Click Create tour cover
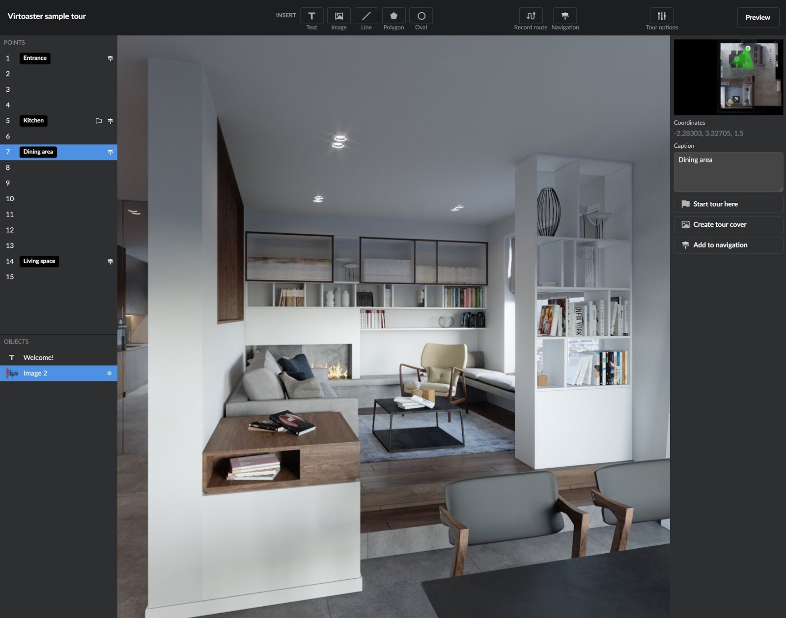Viewport: 786px width, 618px height. click(x=728, y=225)
